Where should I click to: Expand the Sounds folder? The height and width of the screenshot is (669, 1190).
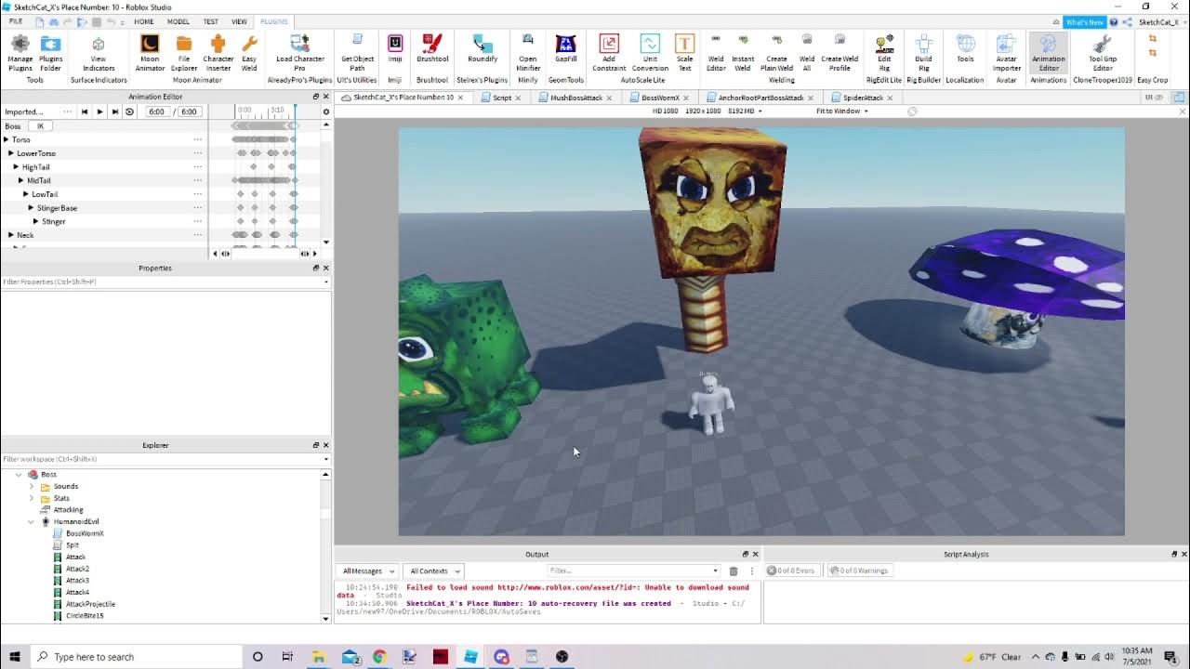[31, 486]
